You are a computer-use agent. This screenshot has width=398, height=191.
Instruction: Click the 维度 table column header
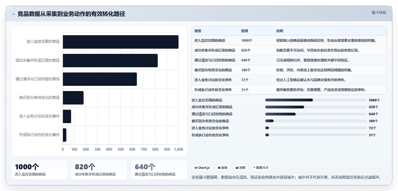pyautogui.click(x=198, y=31)
